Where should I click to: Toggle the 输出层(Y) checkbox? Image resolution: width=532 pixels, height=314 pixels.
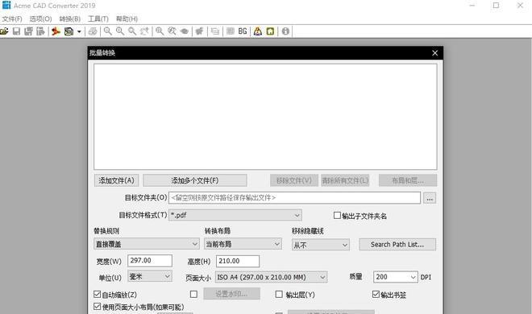pyautogui.click(x=279, y=294)
